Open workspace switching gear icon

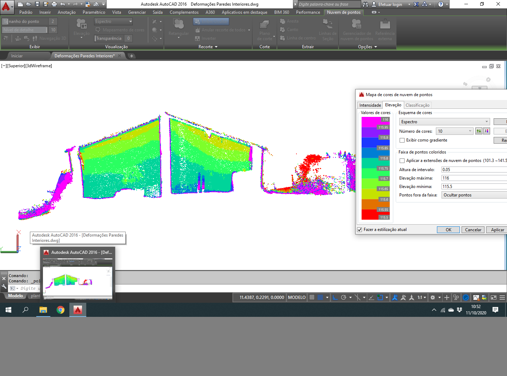[433, 297]
